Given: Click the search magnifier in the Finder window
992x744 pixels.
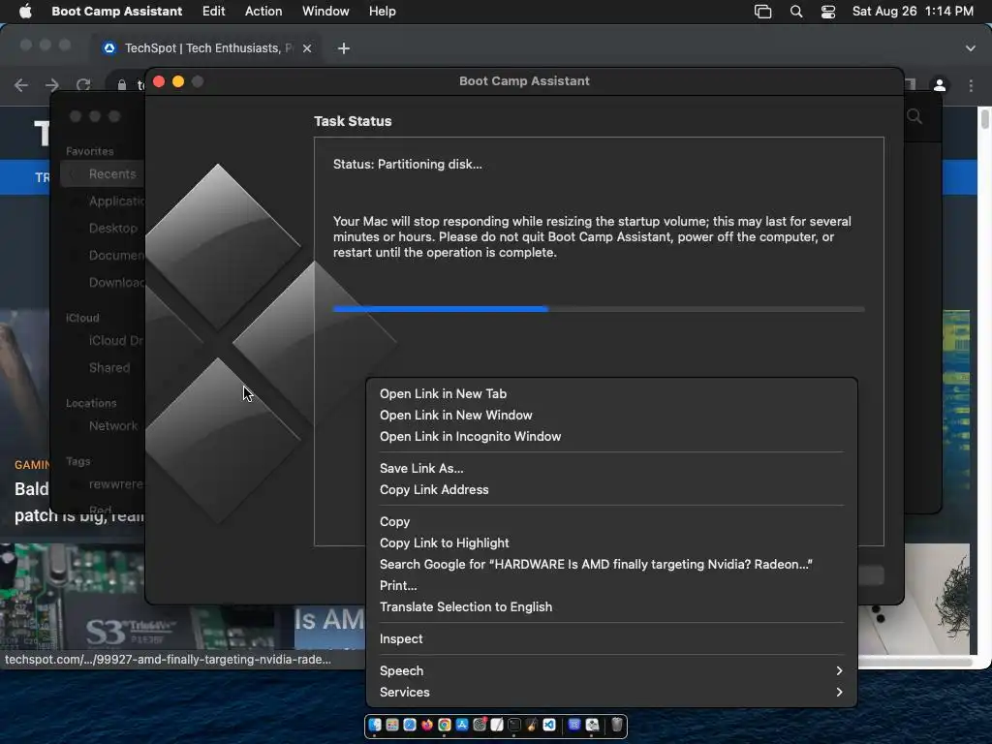Looking at the screenshot, I should click(x=914, y=116).
